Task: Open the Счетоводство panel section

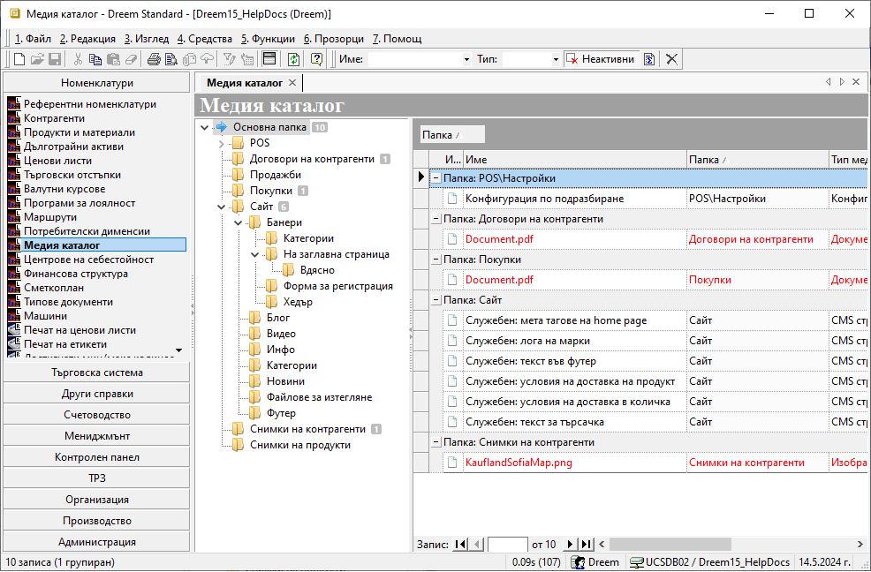Action: point(96,415)
